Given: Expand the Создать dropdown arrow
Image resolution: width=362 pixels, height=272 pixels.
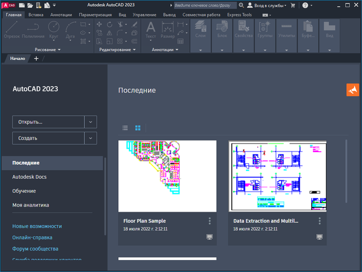Looking at the screenshot, I should pyautogui.click(x=90, y=138).
